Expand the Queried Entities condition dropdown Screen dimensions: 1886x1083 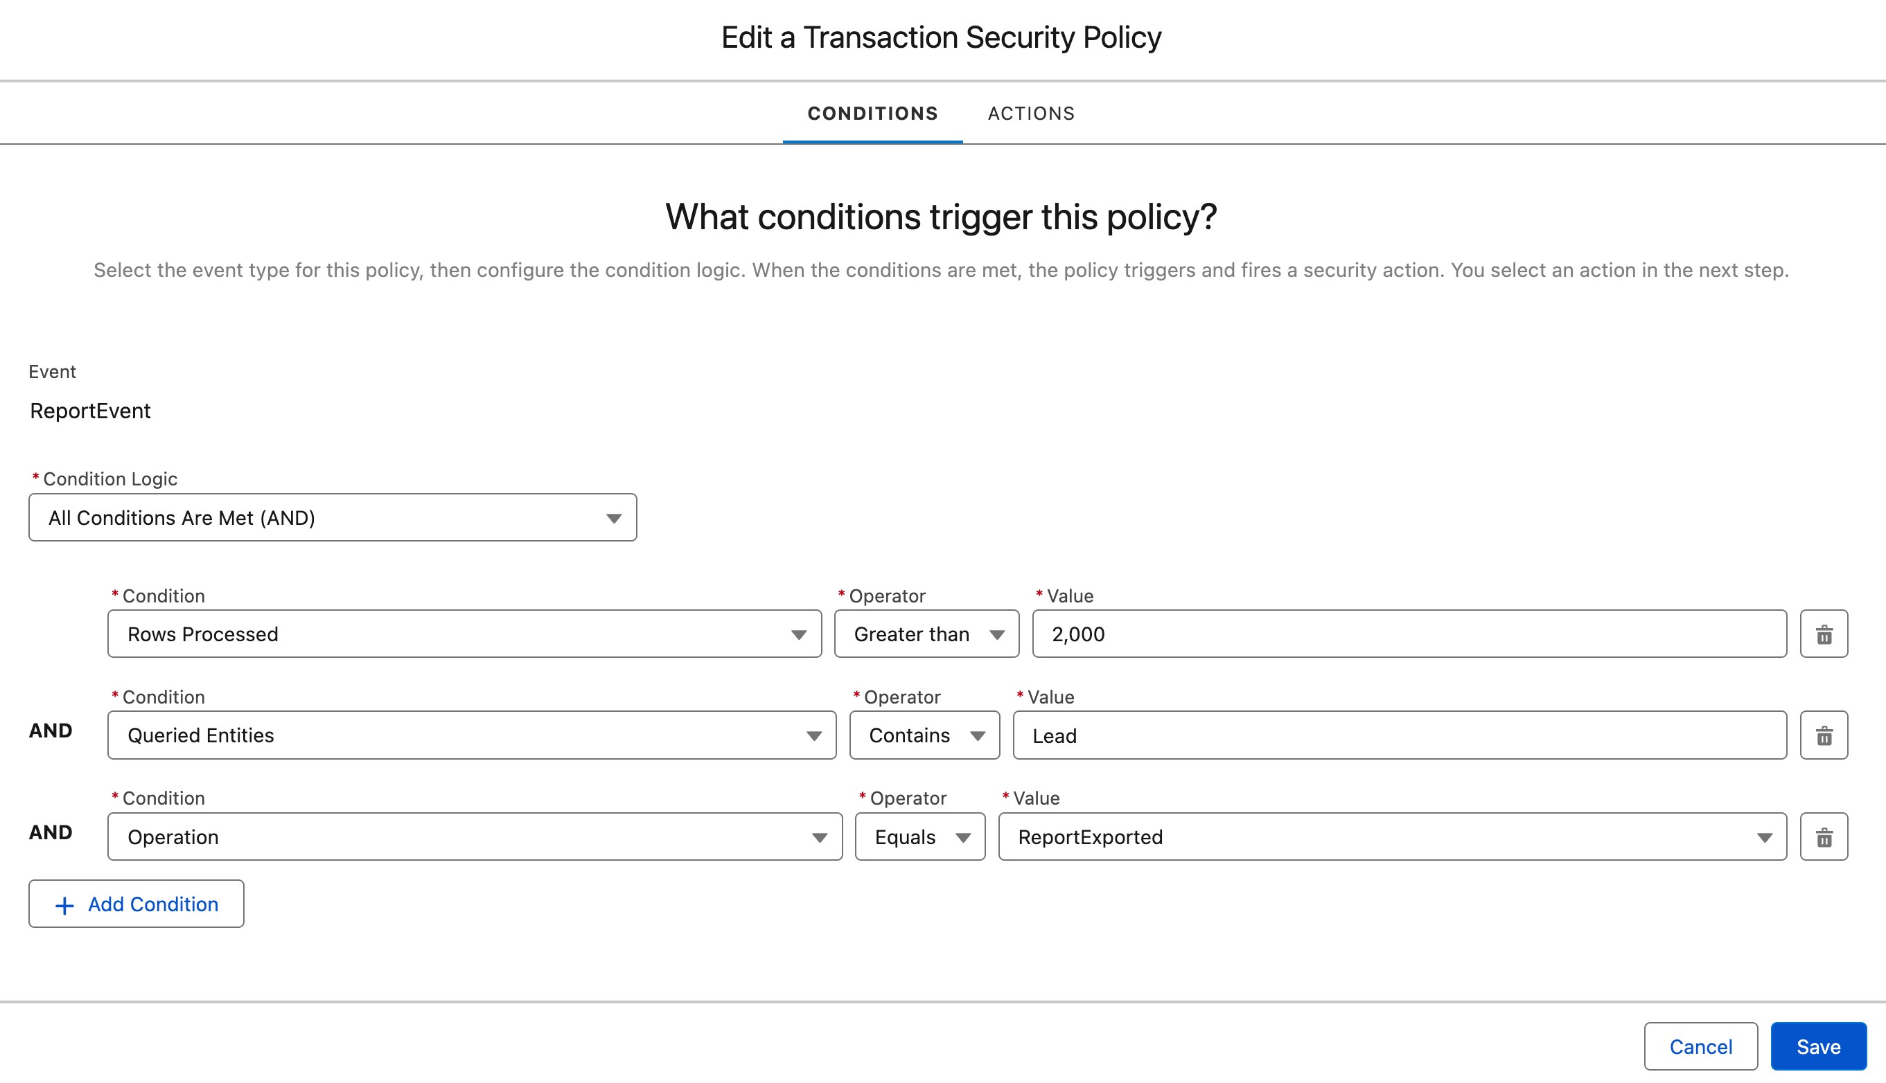[x=471, y=735]
